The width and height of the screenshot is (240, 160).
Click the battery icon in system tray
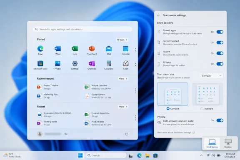click(219, 155)
